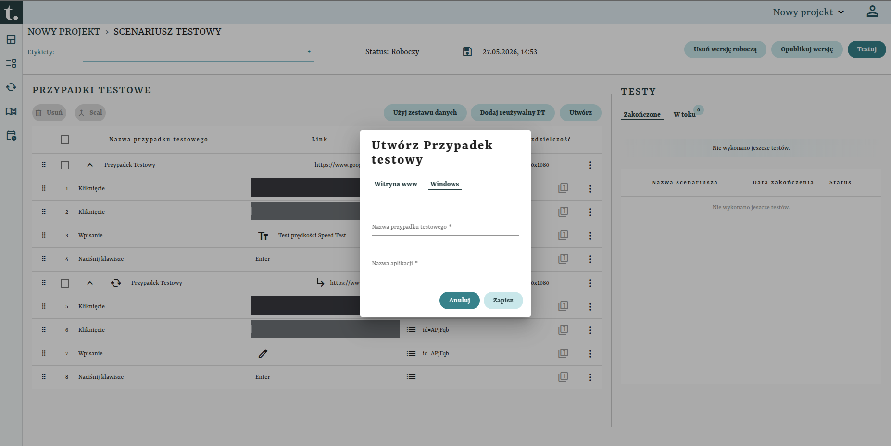Open the reusable cycle icon in sidebar
This screenshot has height=446, width=891.
(11, 87)
